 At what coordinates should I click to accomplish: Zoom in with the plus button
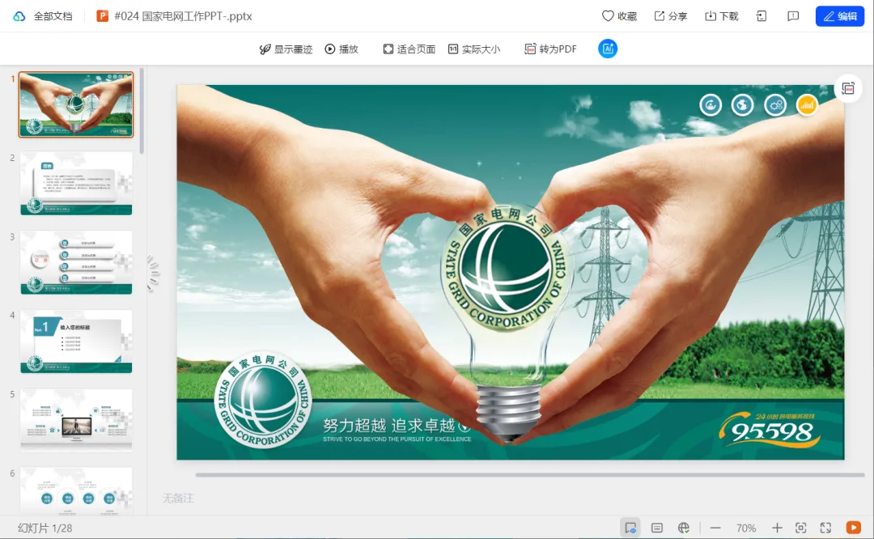point(777,528)
